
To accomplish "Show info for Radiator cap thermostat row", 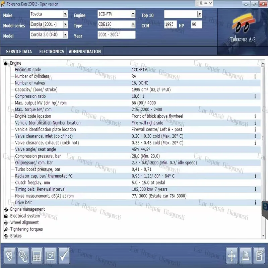I will point(255,176).
